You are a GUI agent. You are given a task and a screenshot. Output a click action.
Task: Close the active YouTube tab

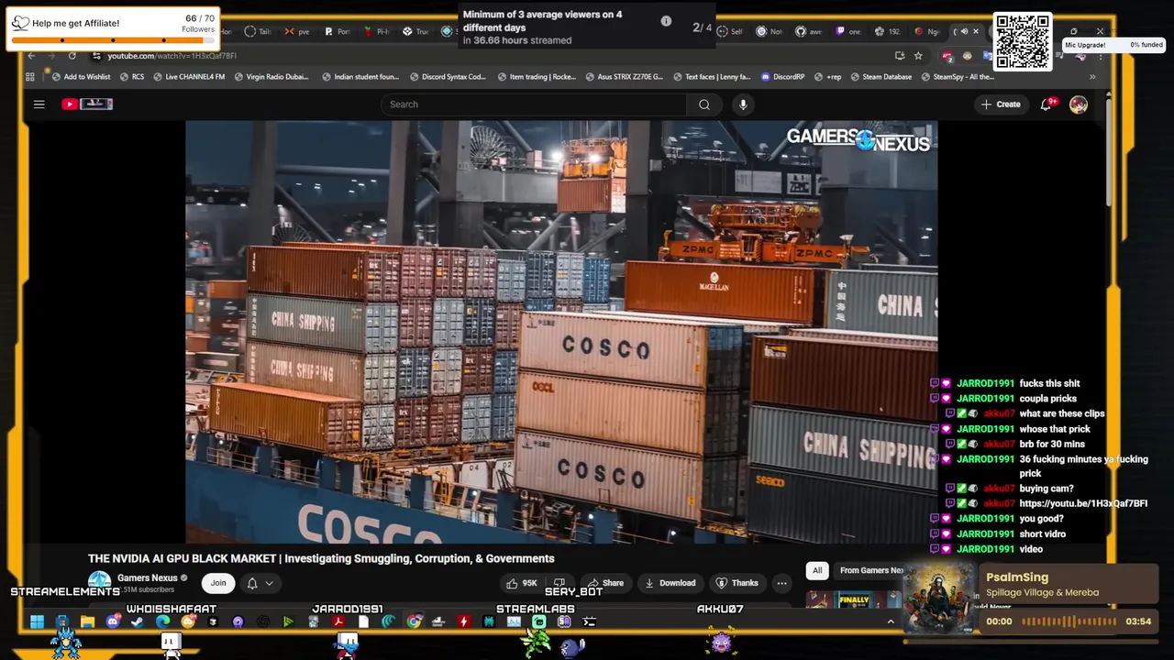[x=976, y=32]
